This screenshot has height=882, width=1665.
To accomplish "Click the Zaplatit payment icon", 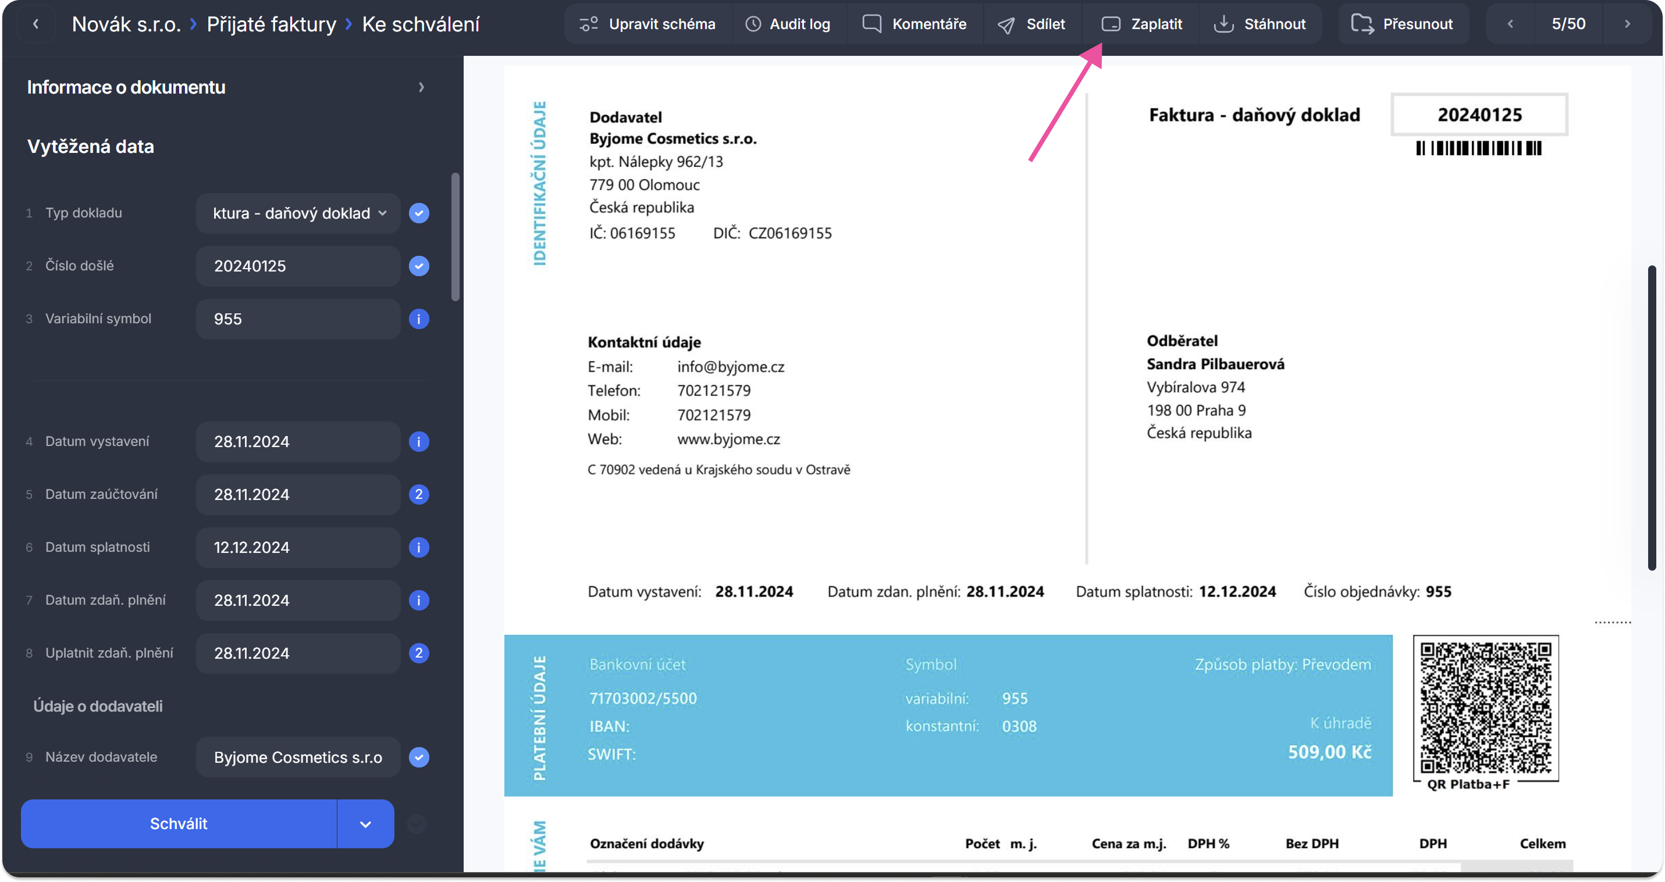I will click(1111, 24).
